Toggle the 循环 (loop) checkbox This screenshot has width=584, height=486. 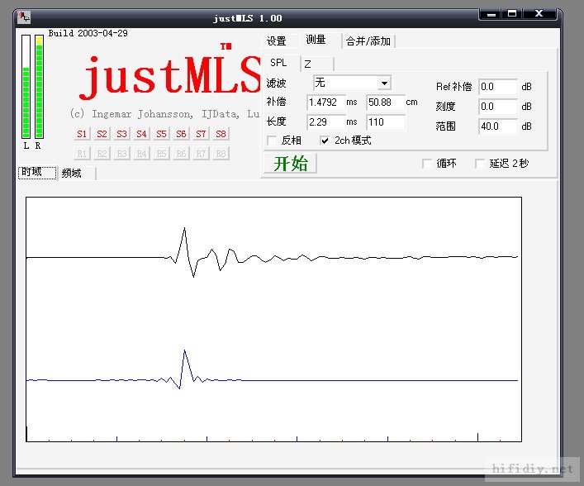pyautogui.click(x=427, y=164)
